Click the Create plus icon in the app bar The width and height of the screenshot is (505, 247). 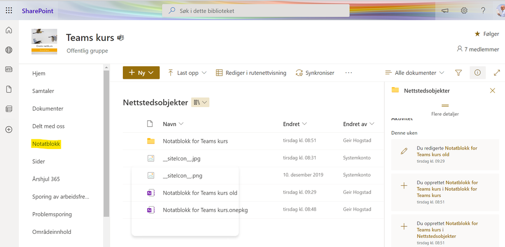[9, 130]
